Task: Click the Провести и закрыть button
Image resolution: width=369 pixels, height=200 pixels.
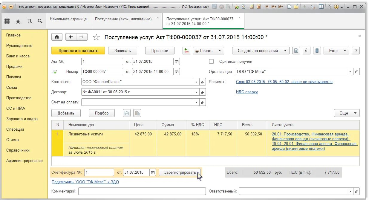Action: click(78, 51)
